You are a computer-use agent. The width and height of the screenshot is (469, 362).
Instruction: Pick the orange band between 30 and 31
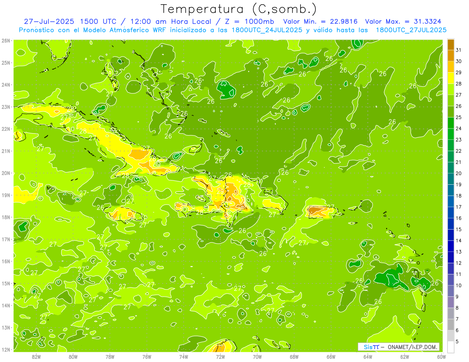click(x=451, y=55)
